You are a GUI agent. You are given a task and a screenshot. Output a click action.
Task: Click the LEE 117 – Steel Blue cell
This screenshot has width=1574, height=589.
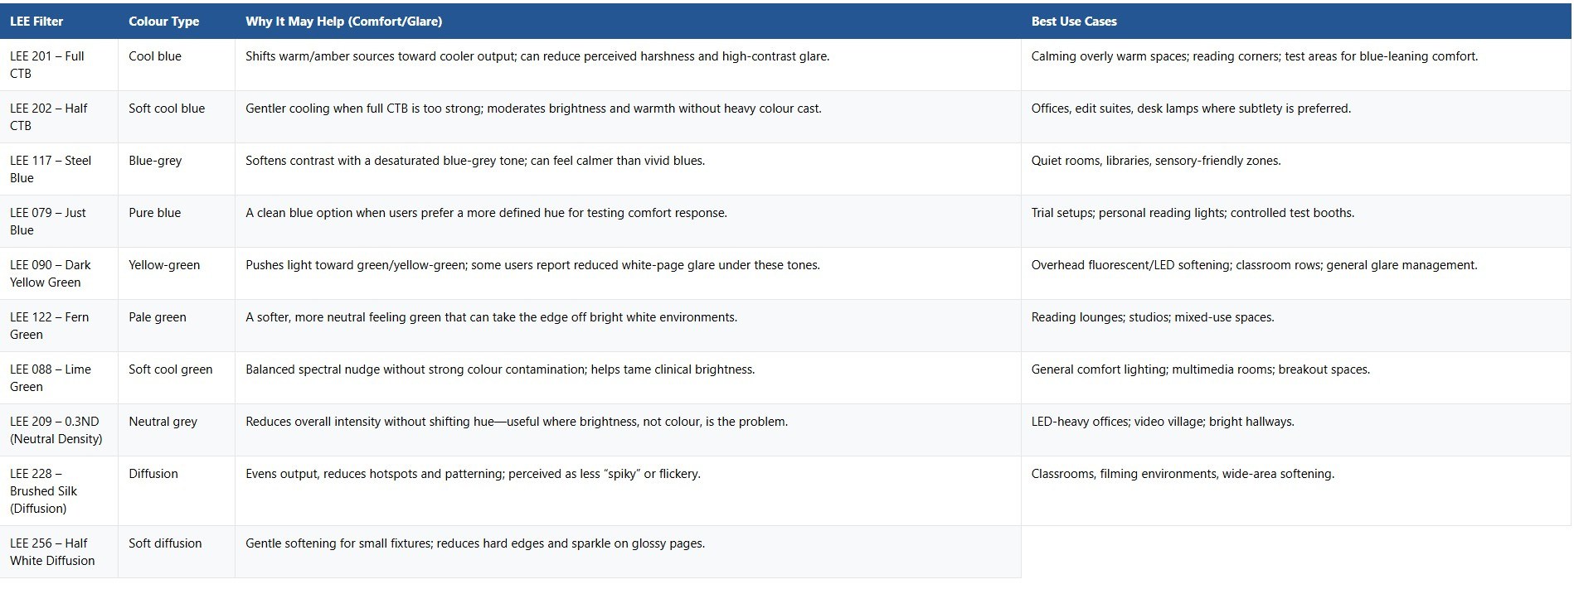pos(51,169)
